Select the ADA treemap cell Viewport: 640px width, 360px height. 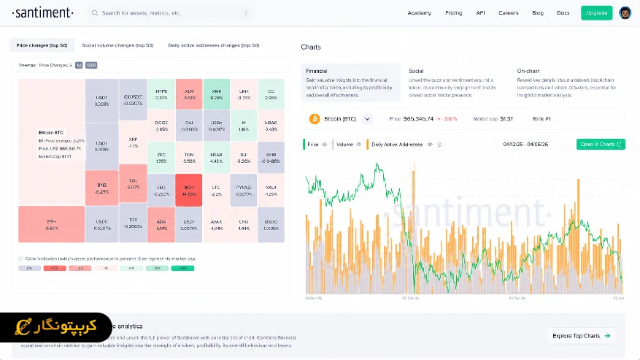[161, 225]
